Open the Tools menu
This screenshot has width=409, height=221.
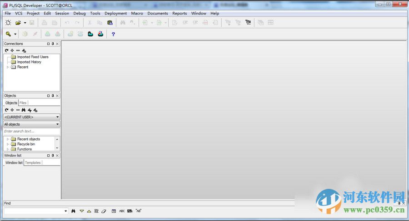(95, 13)
